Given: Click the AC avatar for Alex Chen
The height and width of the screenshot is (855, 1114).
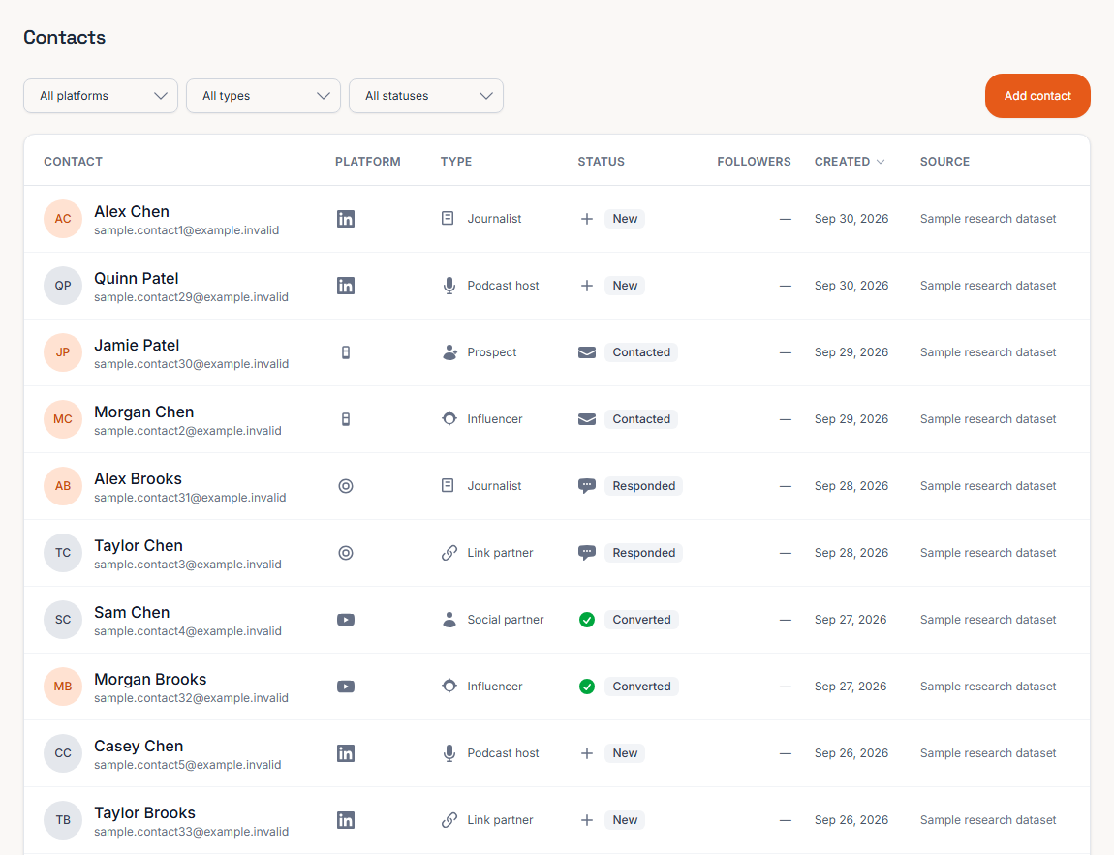Looking at the screenshot, I should (x=63, y=219).
